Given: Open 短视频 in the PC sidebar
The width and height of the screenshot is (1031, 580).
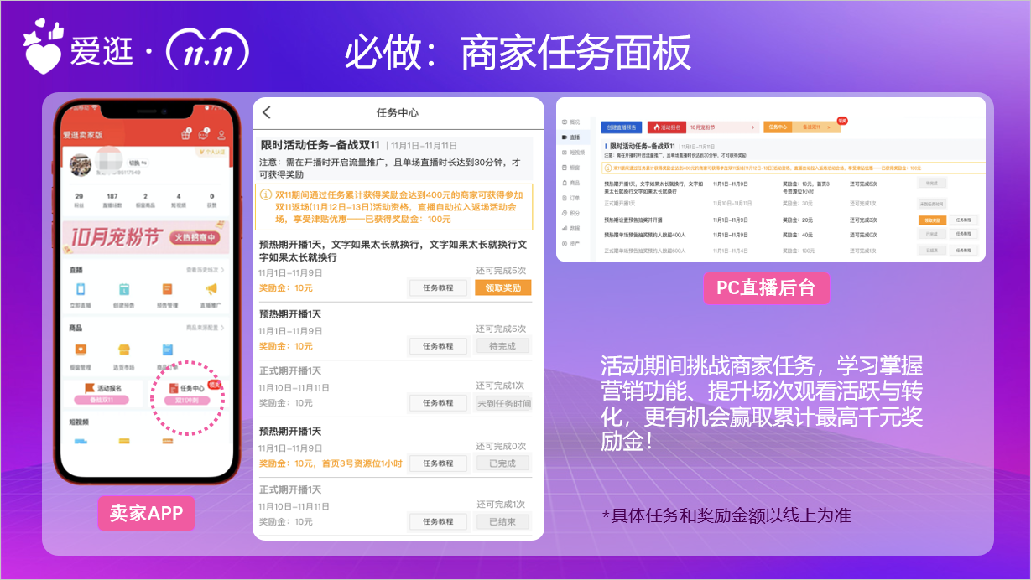Looking at the screenshot, I should pos(574,153).
